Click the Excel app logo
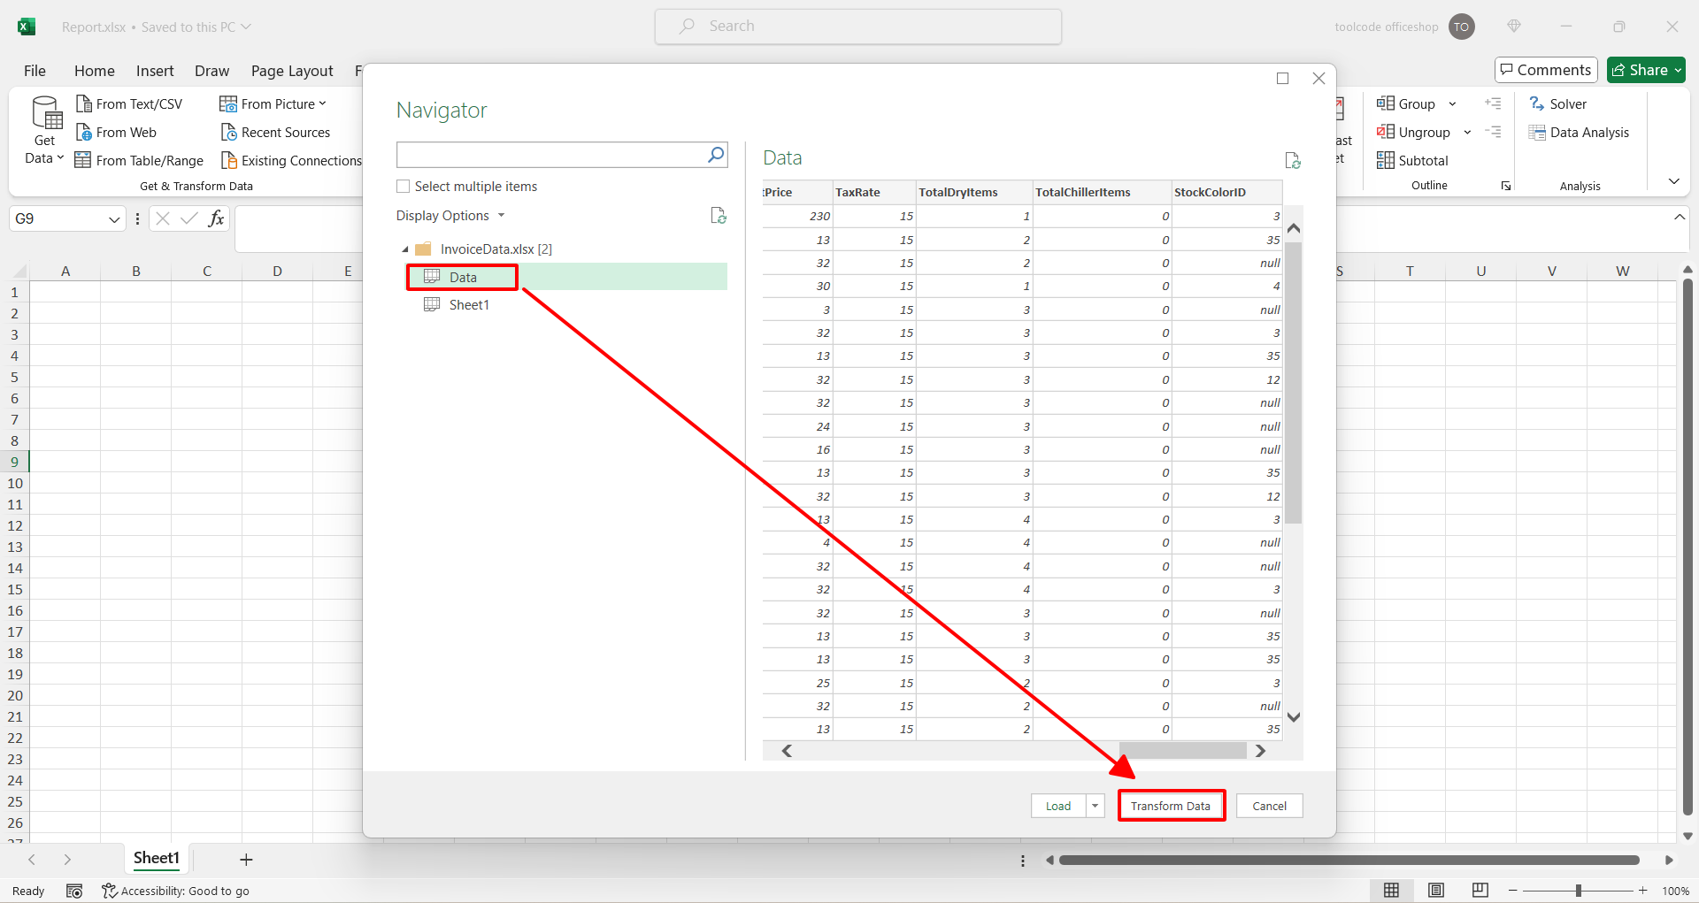 pos(27,27)
